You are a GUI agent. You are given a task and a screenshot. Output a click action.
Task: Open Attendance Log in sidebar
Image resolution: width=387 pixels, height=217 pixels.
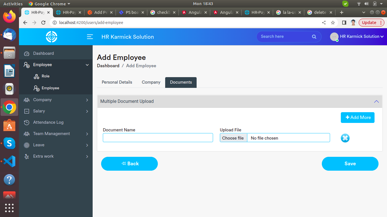[48, 122]
